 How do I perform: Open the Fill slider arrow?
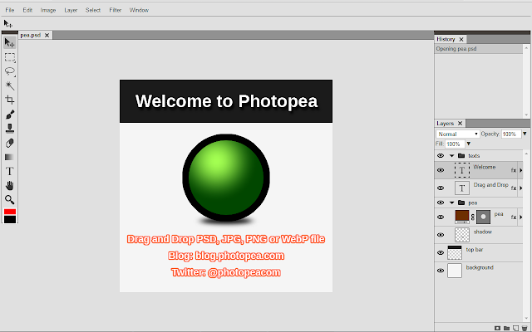tap(469, 144)
